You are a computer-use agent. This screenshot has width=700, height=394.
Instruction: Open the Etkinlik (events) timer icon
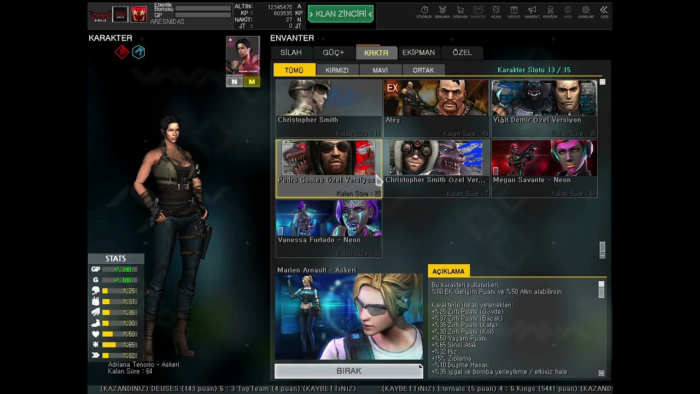click(424, 12)
